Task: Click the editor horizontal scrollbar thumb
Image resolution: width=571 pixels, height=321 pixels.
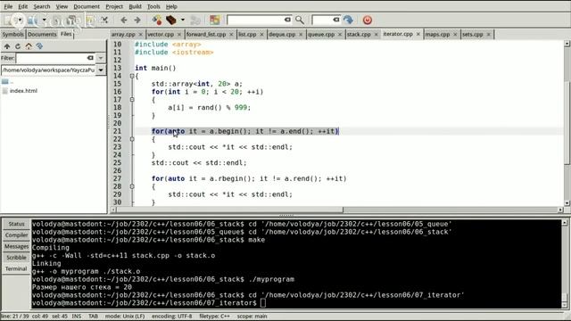Action: tap(229, 210)
